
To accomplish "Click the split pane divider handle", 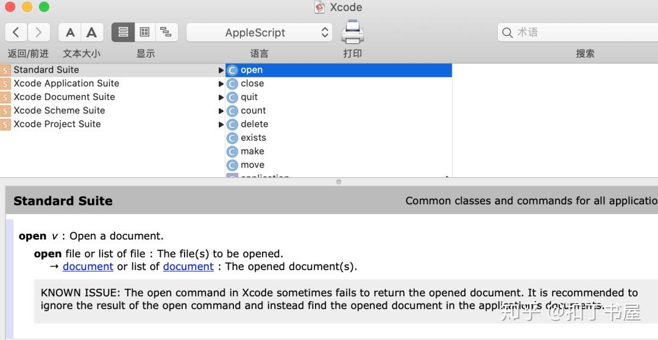I will [339, 182].
